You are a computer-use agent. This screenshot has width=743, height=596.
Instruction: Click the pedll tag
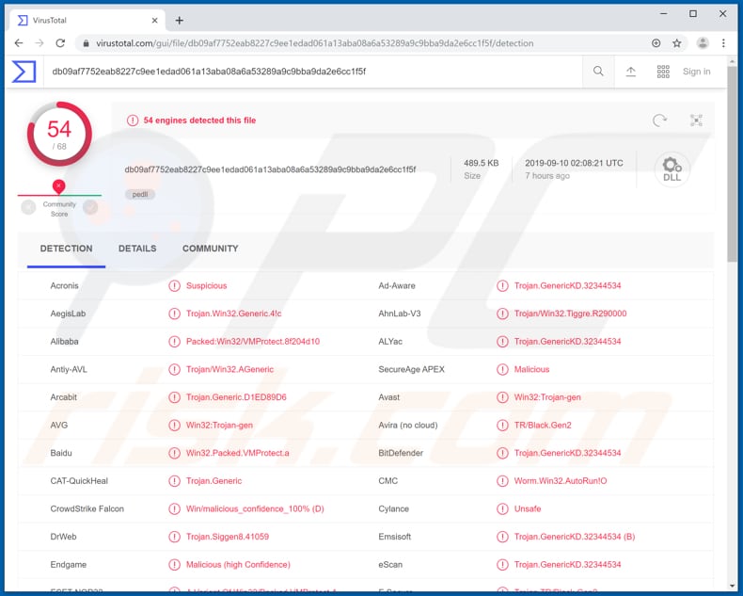pos(140,195)
